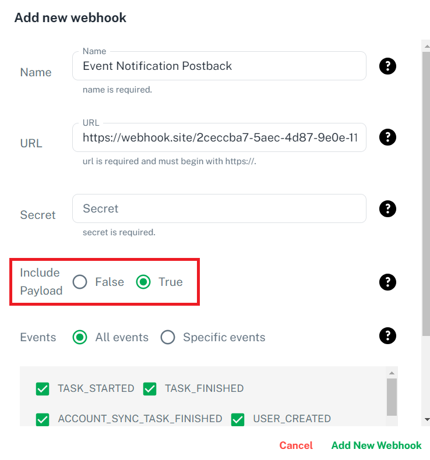Click help icon for Events row

(387, 335)
